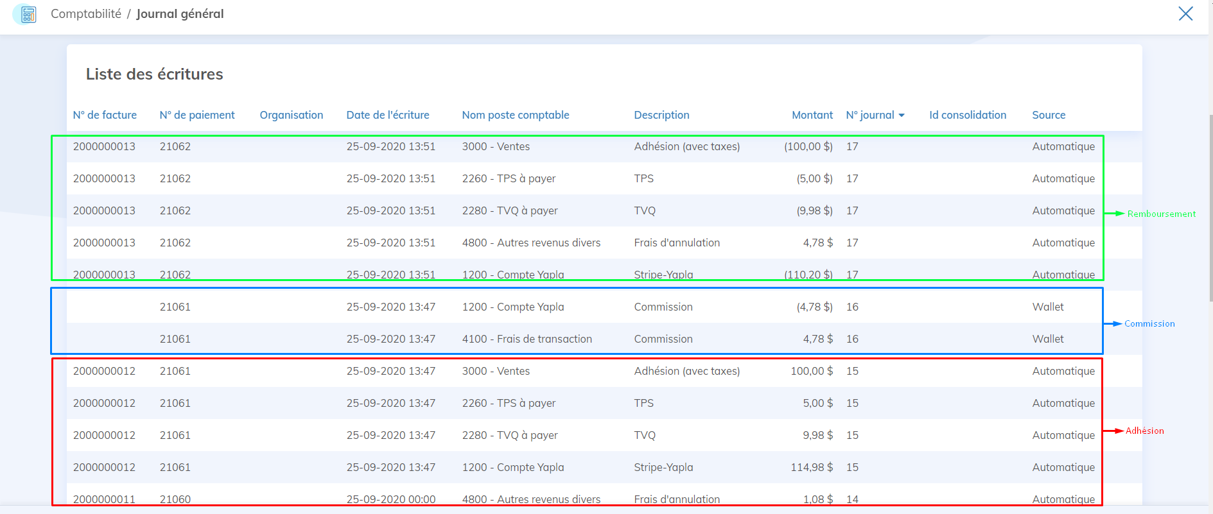Sort by Source column header
Viewport: 1213px width, 514px height.
[x=1049, y=115]
